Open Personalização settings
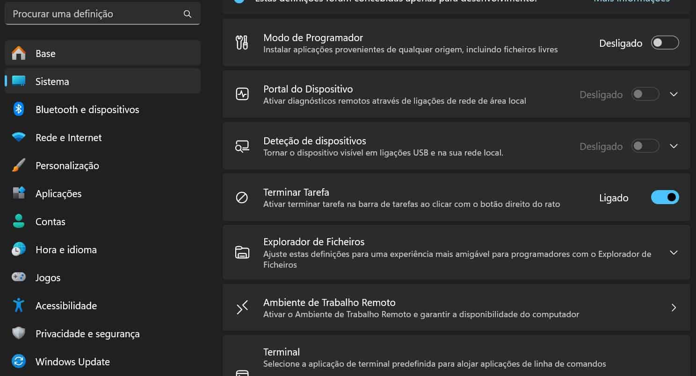Screen dimensions: 696x376 [102, 165]
